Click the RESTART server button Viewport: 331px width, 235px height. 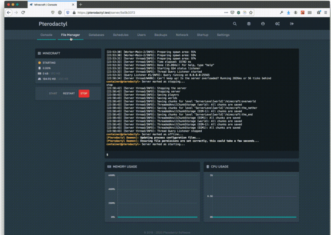pos(69,93)
